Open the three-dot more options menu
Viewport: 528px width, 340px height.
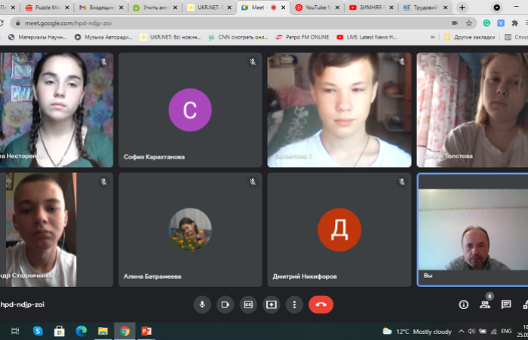(294, 304)
